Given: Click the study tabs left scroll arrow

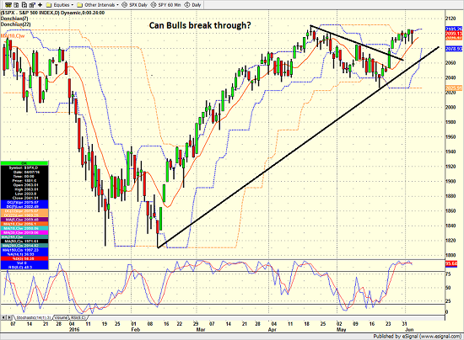Looking at the screenshot, I should coord(3,317).
